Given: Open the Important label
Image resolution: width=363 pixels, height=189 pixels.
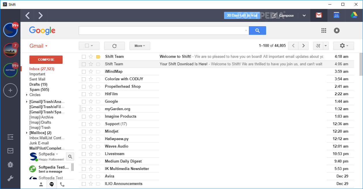Looking at the screenshot, I should pos(37,74).
